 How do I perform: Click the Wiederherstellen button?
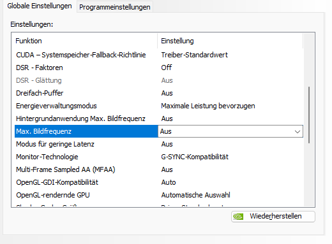coord(273,217)
